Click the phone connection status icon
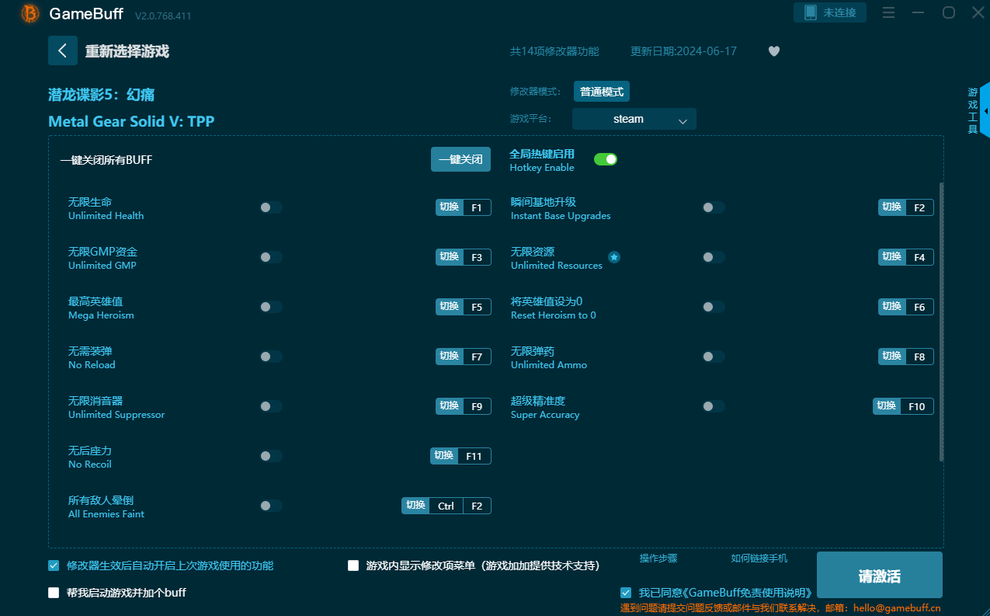 click(811, 12)
